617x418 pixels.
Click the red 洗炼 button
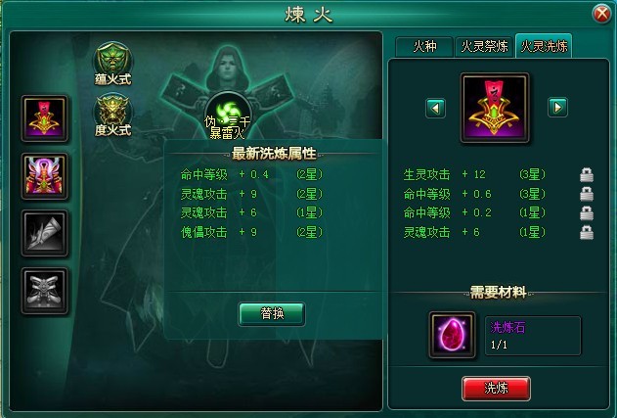[x=496, y=389]
